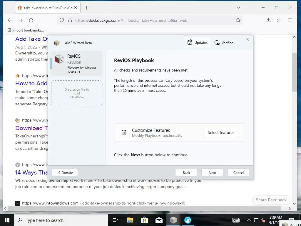
Task: Switch to AME Wizard taskbar icon
Action: 173,220
